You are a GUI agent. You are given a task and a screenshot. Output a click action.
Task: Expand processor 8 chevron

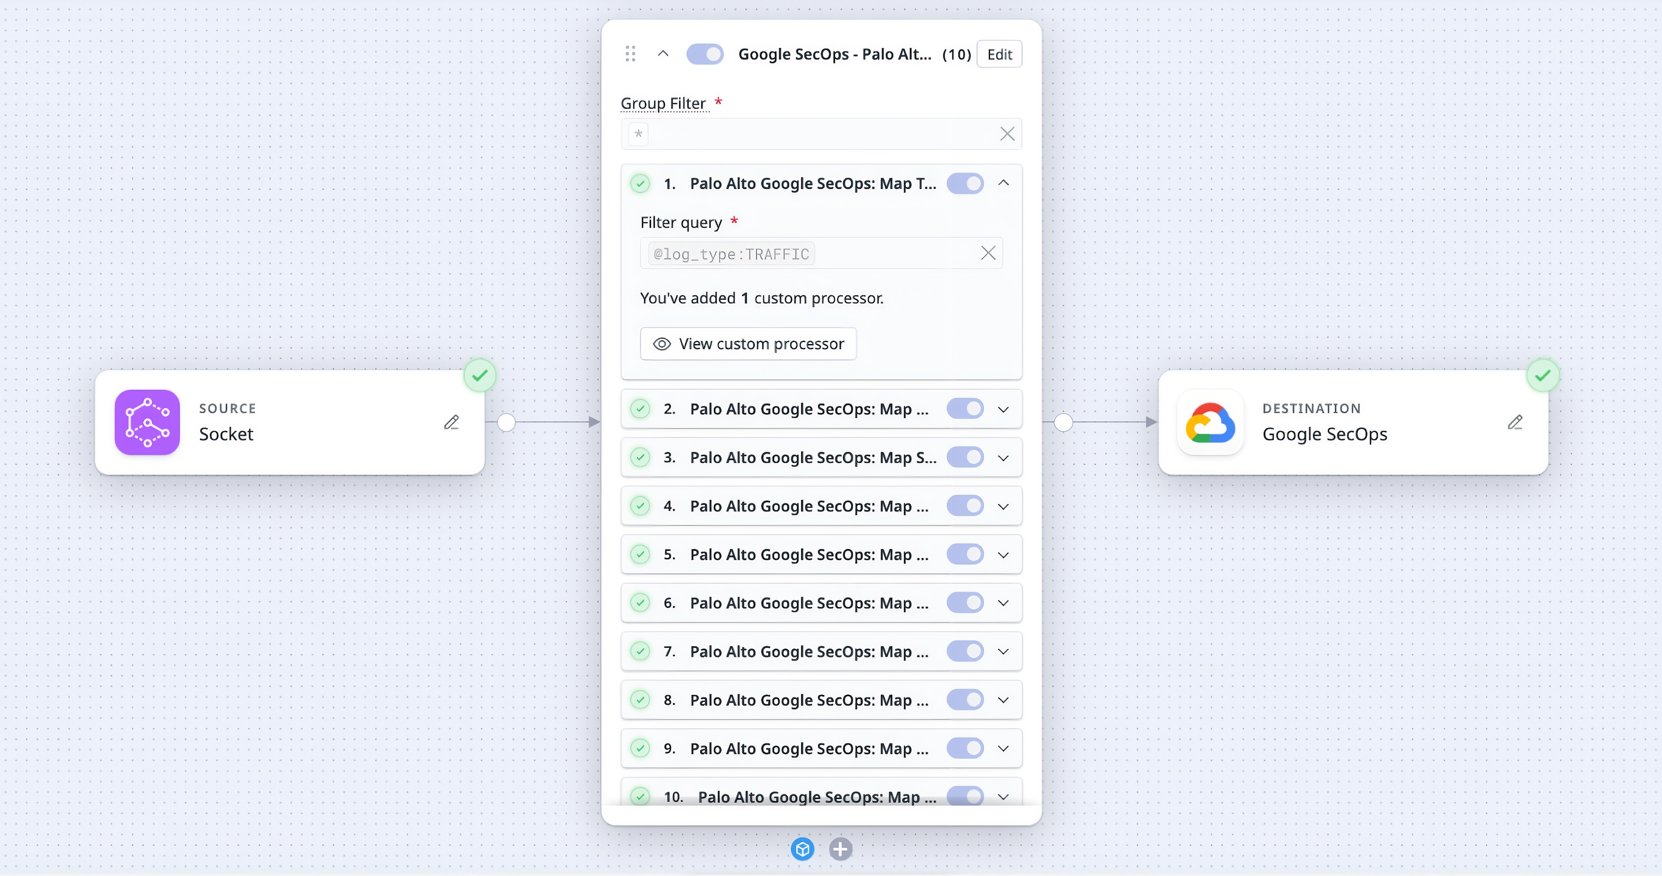pos(1003,700)
